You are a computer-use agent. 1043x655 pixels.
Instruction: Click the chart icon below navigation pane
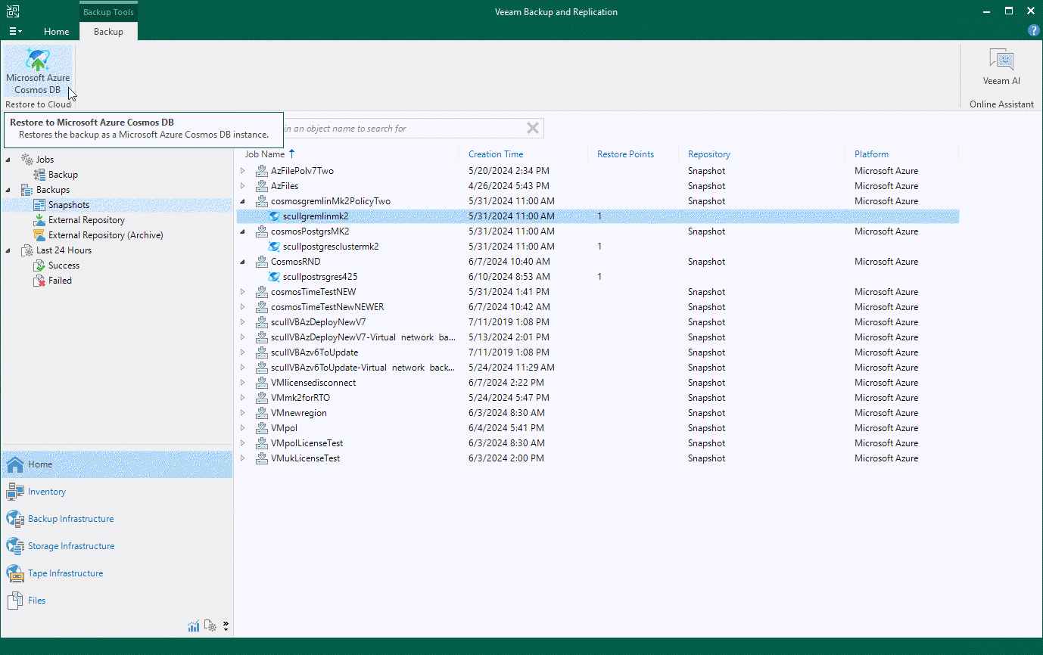click(x=194, y=626)
